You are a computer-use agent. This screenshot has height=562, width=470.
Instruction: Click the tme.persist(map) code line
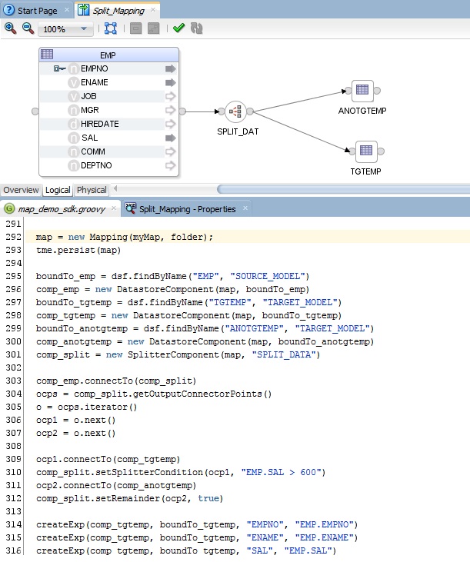pyautogui.click(x=78, y=250)
